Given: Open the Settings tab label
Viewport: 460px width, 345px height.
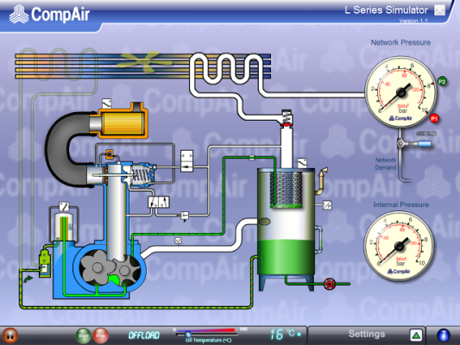Looking at the screenshot, I should (367, 334).
